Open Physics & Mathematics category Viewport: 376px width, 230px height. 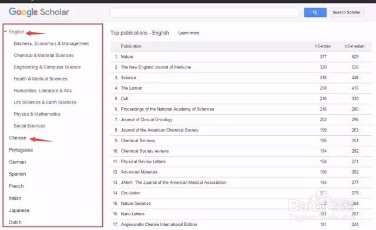36,114
